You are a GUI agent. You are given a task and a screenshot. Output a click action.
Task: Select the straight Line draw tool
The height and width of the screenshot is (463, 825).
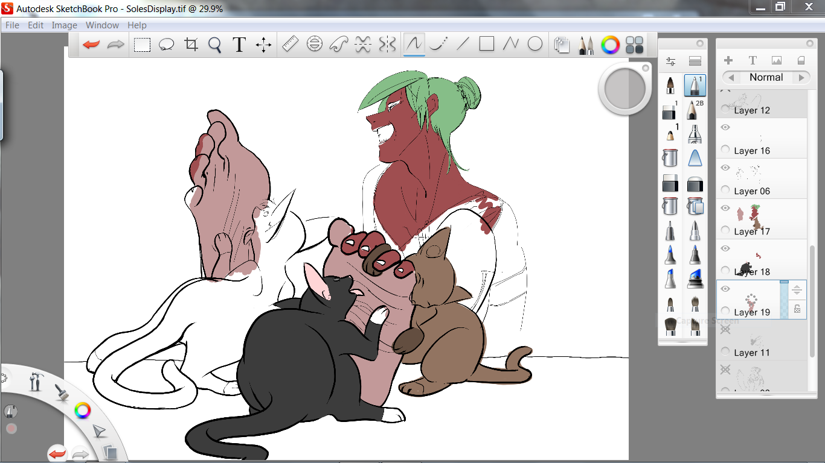[463, 44]
